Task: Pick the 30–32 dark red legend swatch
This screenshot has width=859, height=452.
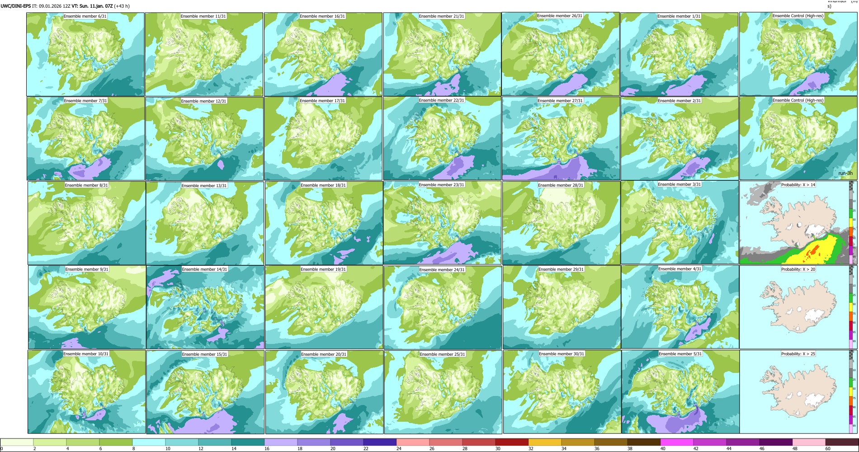Action: [x=512, y=442]
